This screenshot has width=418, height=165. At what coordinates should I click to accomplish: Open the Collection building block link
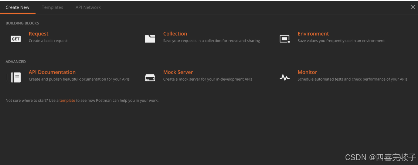coord(175,34)
